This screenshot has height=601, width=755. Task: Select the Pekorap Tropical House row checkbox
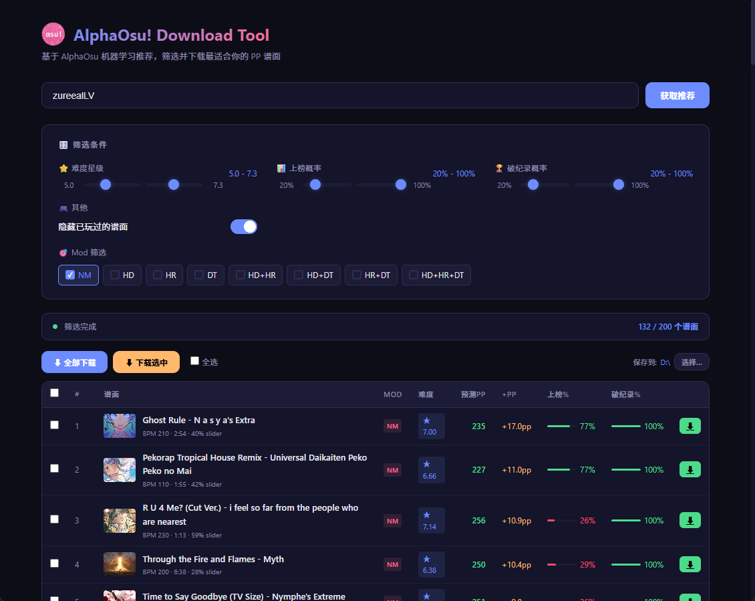click(x=54, y=469)
